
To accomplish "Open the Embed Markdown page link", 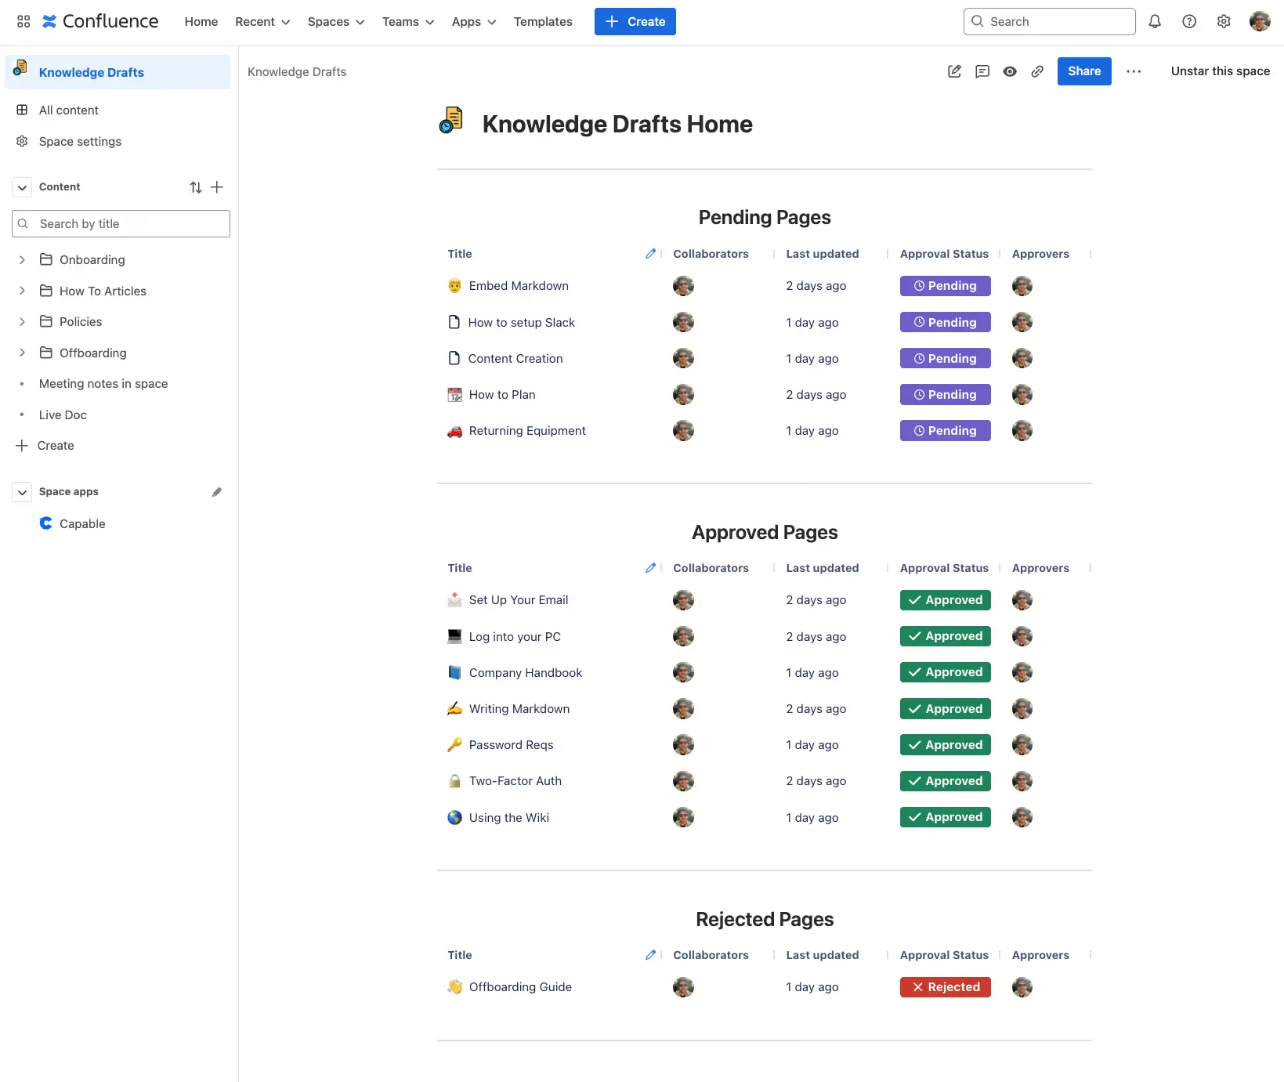I will [519, 286].
